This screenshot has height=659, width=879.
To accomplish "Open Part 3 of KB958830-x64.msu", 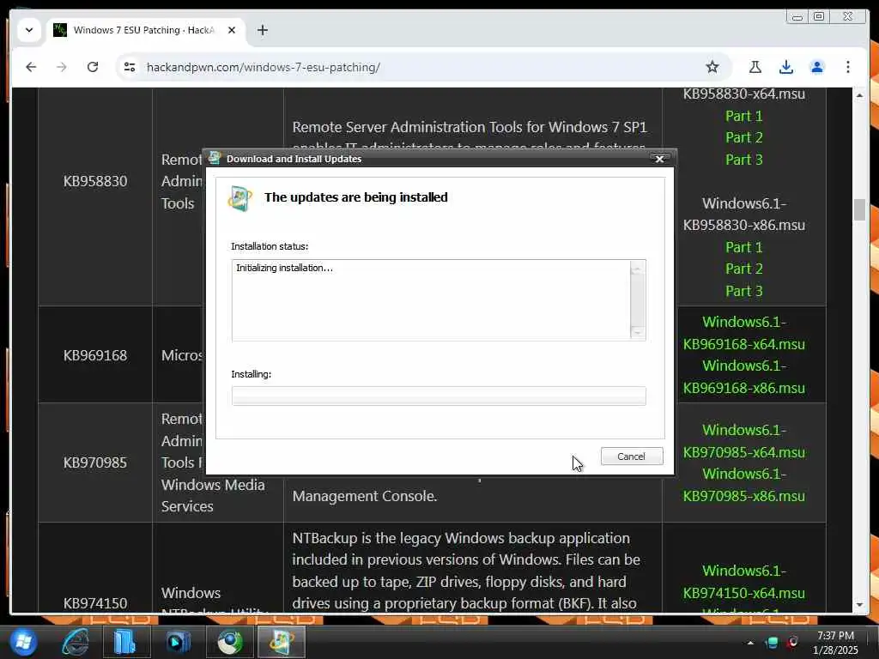I will (744, 160).
